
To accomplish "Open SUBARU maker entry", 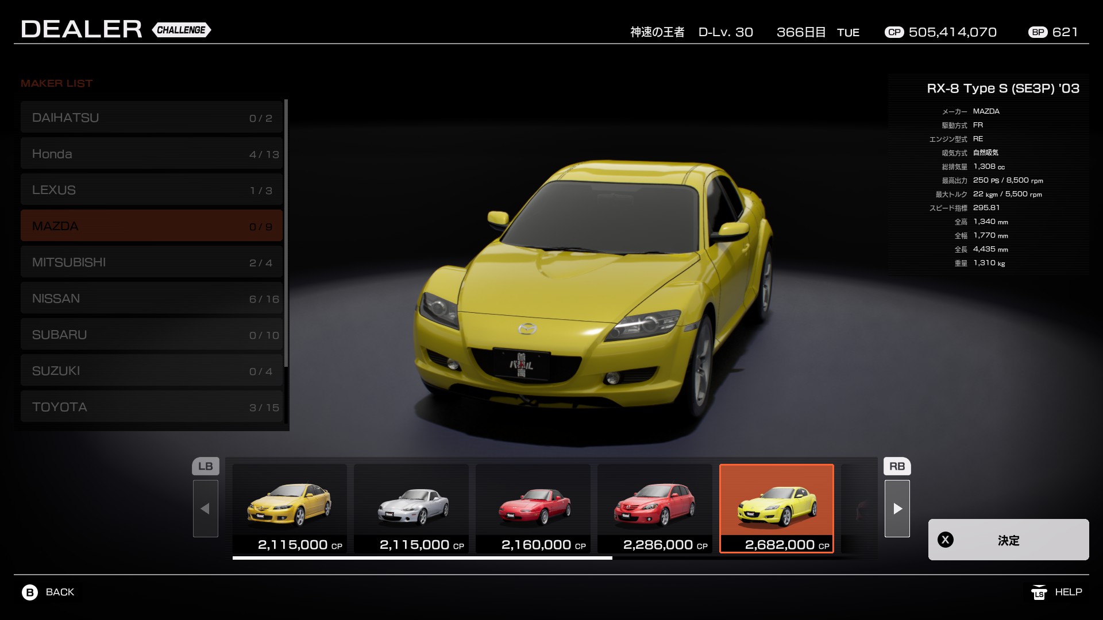I will coord(152,334).
